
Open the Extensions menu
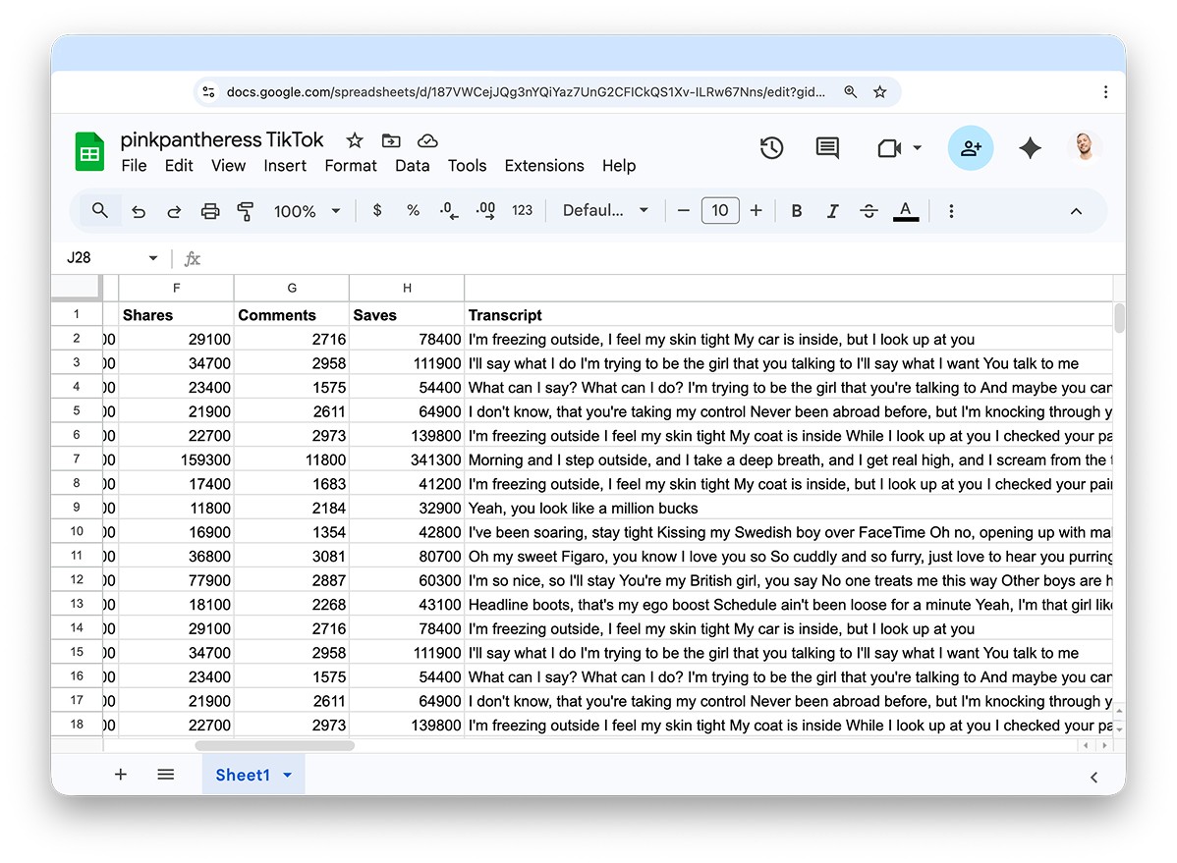pos(544,166)
